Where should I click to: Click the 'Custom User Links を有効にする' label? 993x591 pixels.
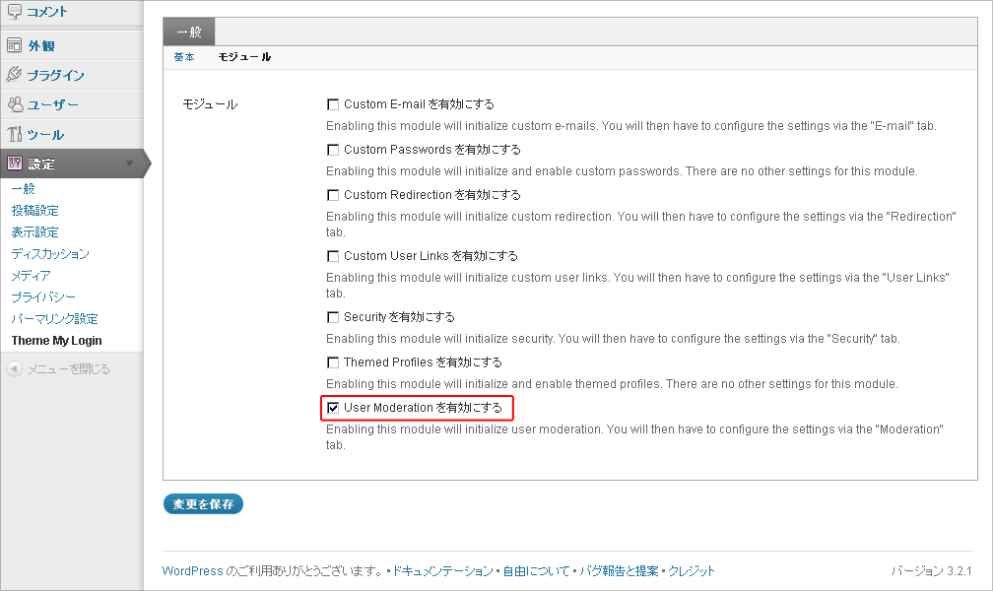coord(431,256)
